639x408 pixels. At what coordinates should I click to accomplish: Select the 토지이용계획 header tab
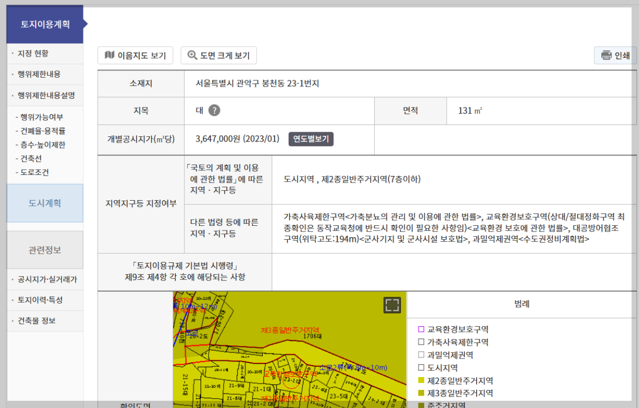45,24
